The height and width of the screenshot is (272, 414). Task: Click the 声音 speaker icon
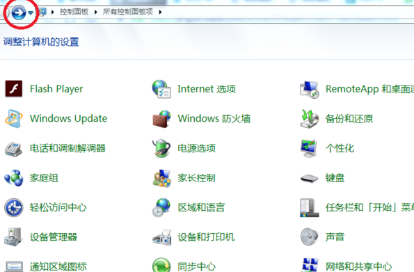tap(309, 237)
